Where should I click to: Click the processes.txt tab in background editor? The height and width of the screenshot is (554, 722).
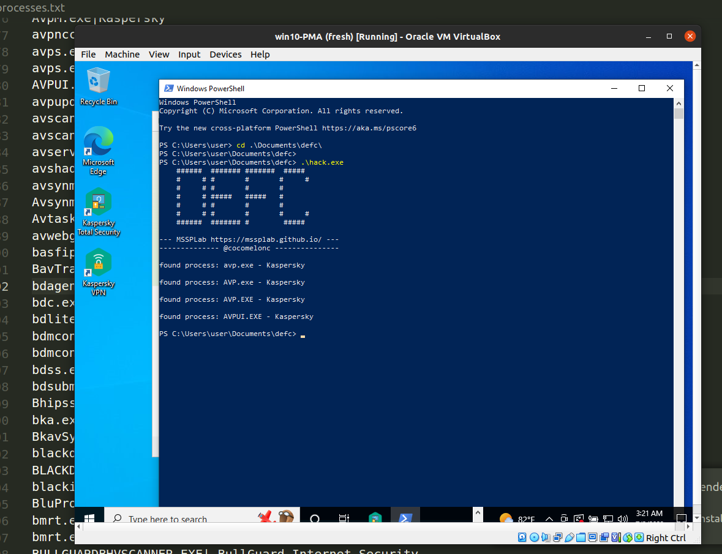pos(31,7)
